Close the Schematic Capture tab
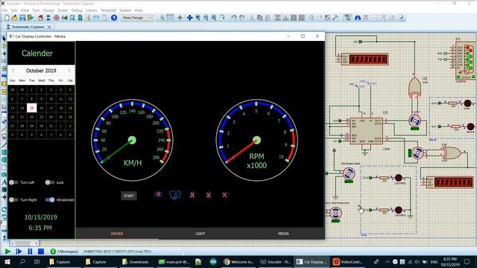 click(x=49, y=27)
